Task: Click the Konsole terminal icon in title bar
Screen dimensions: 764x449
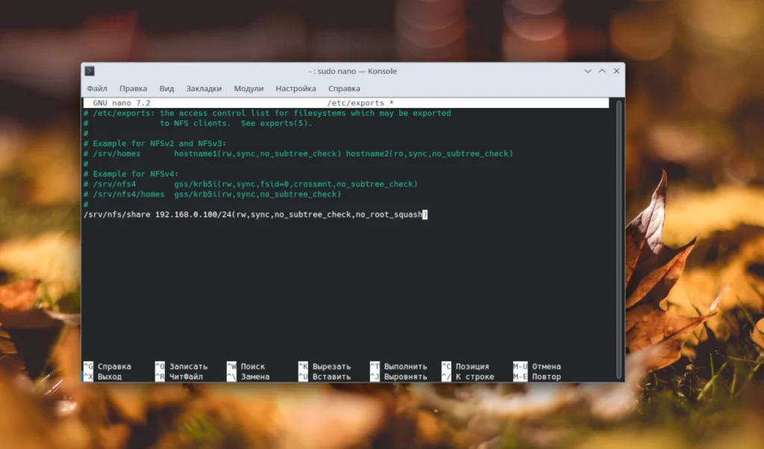Action: [90, 71]
